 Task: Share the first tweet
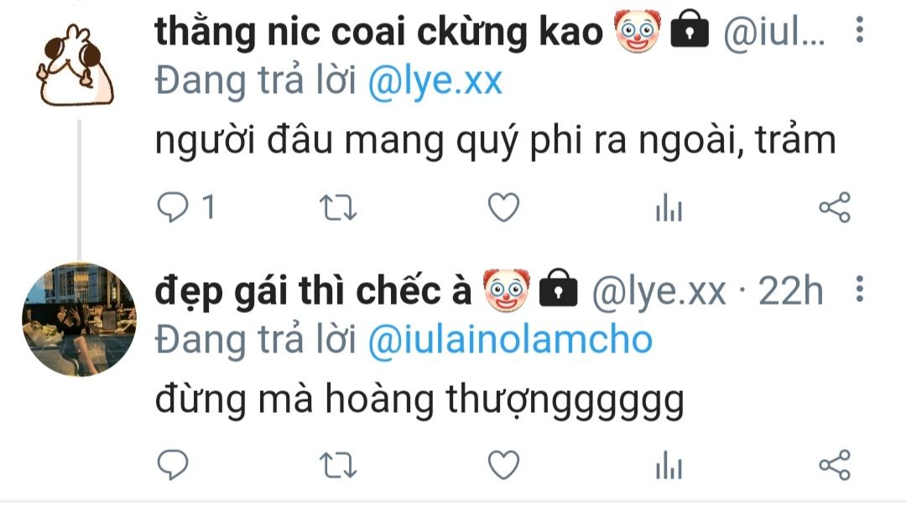[835, 207]
